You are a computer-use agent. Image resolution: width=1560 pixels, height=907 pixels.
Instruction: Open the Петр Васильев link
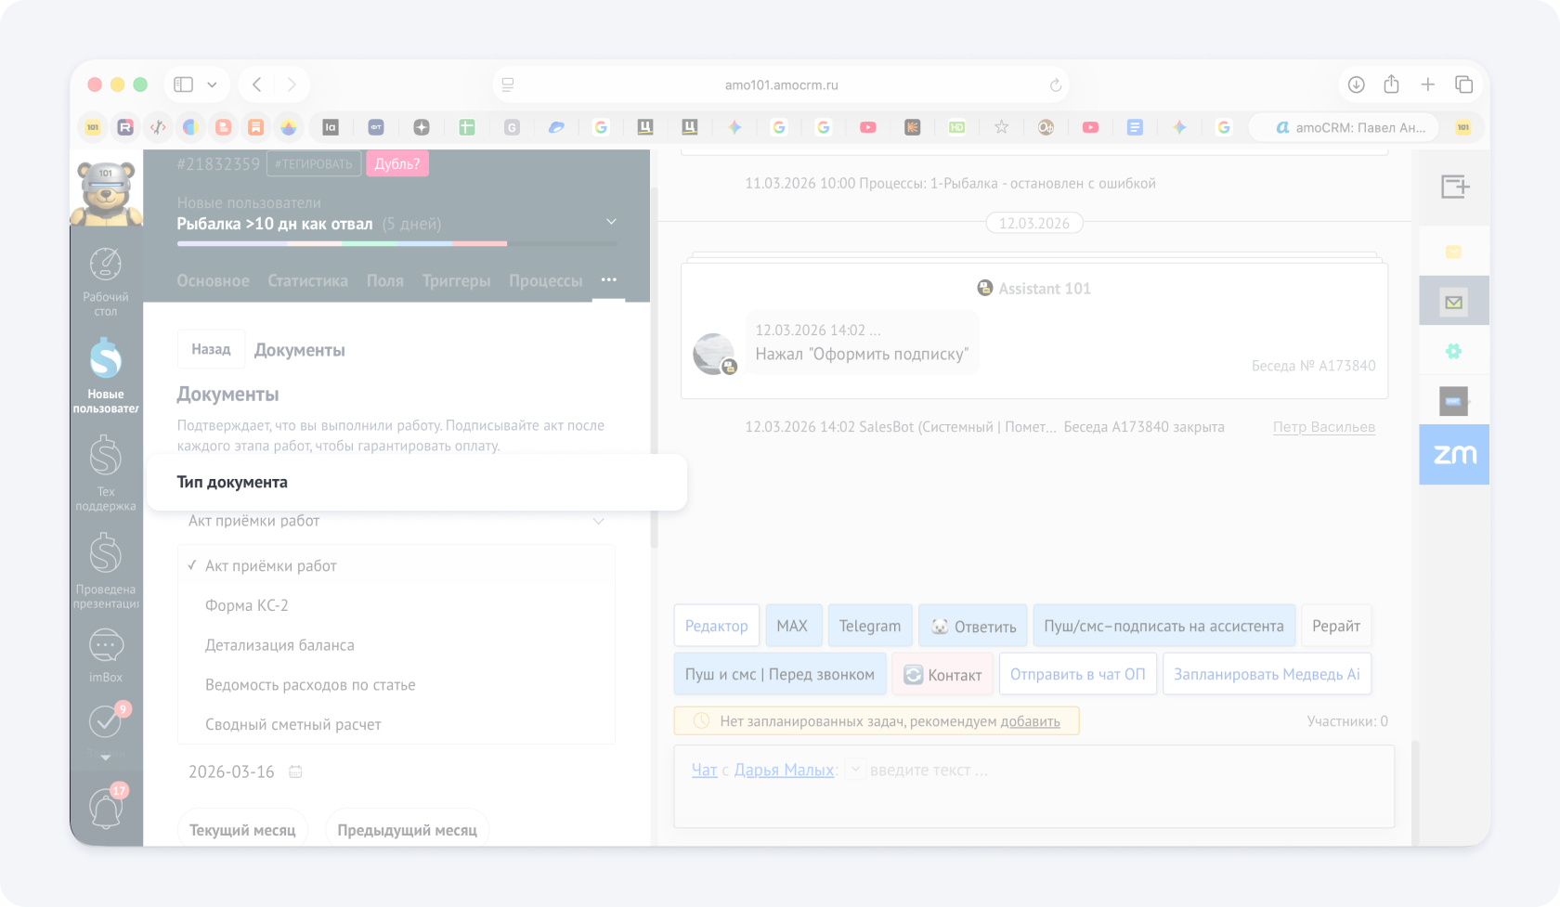[1324, 427]
